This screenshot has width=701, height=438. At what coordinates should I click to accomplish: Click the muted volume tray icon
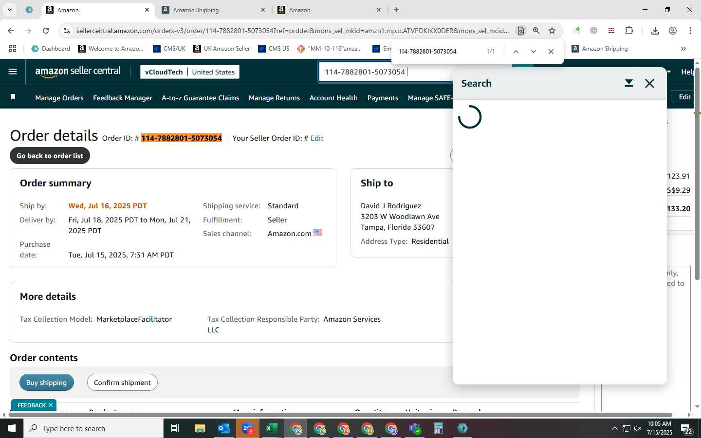pos(638,428)
